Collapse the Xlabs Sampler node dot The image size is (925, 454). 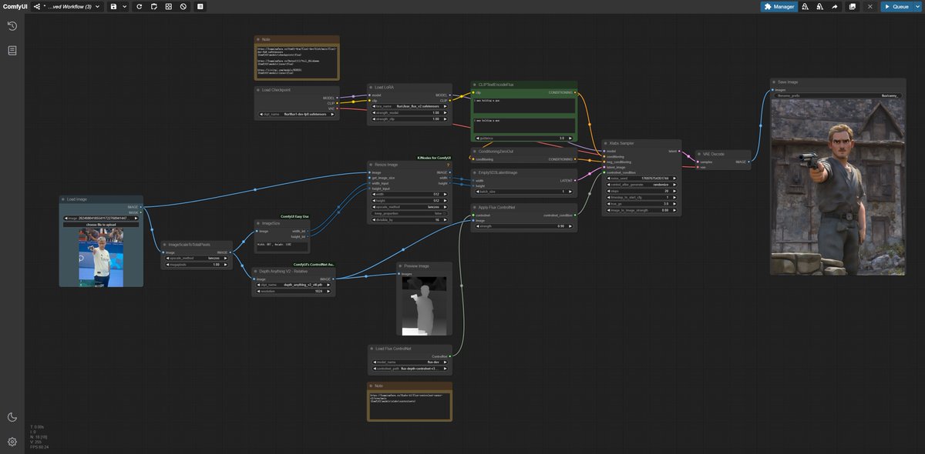coord(606,143)
